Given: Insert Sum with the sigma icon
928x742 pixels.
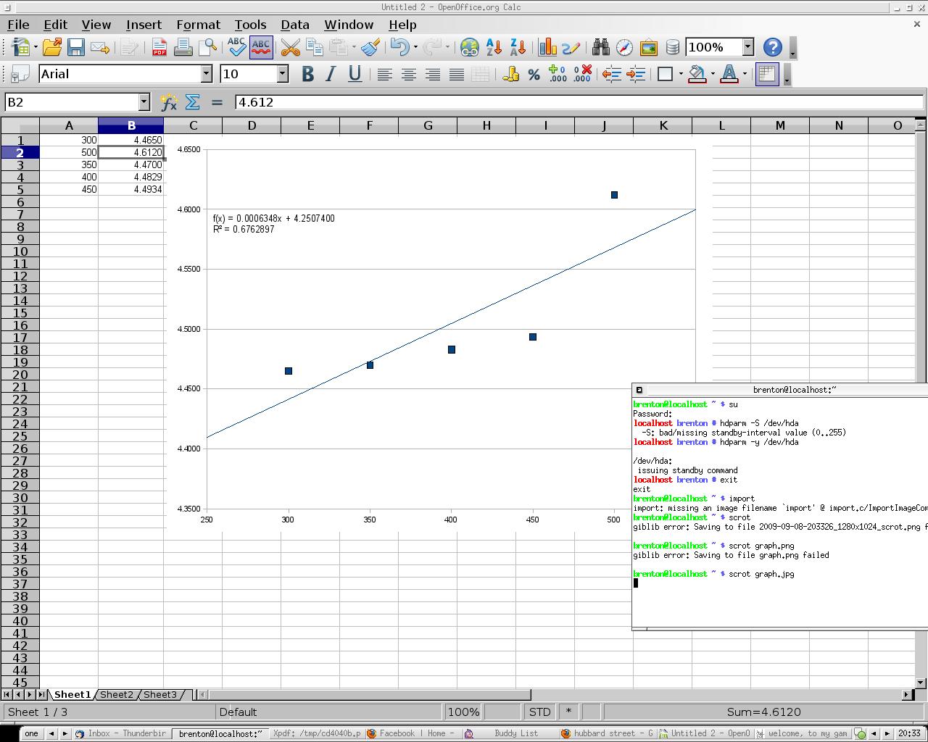Looking at the screenshot, I should [x=193, y=102].
